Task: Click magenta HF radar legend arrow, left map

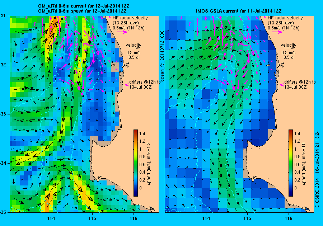Action: coord(122,32)
